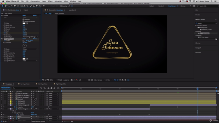Hide the top tri_particles layer with its eye
The image size is (219, 123).
pos(1,93)
